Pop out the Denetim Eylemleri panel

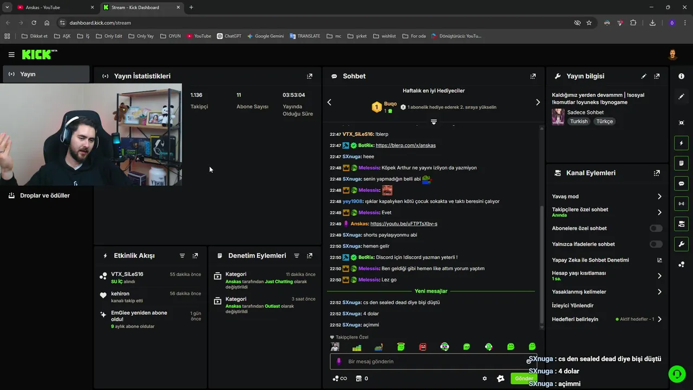tap(310, 256)
